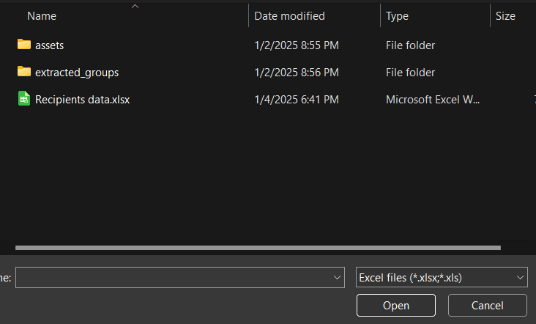Click the File folder type for assets

pos(410,45)
